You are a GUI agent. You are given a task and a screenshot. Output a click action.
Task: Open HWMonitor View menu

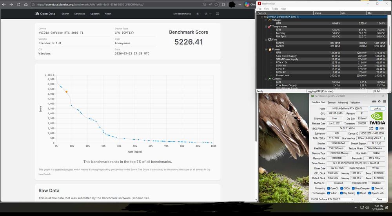coord(267,9)
